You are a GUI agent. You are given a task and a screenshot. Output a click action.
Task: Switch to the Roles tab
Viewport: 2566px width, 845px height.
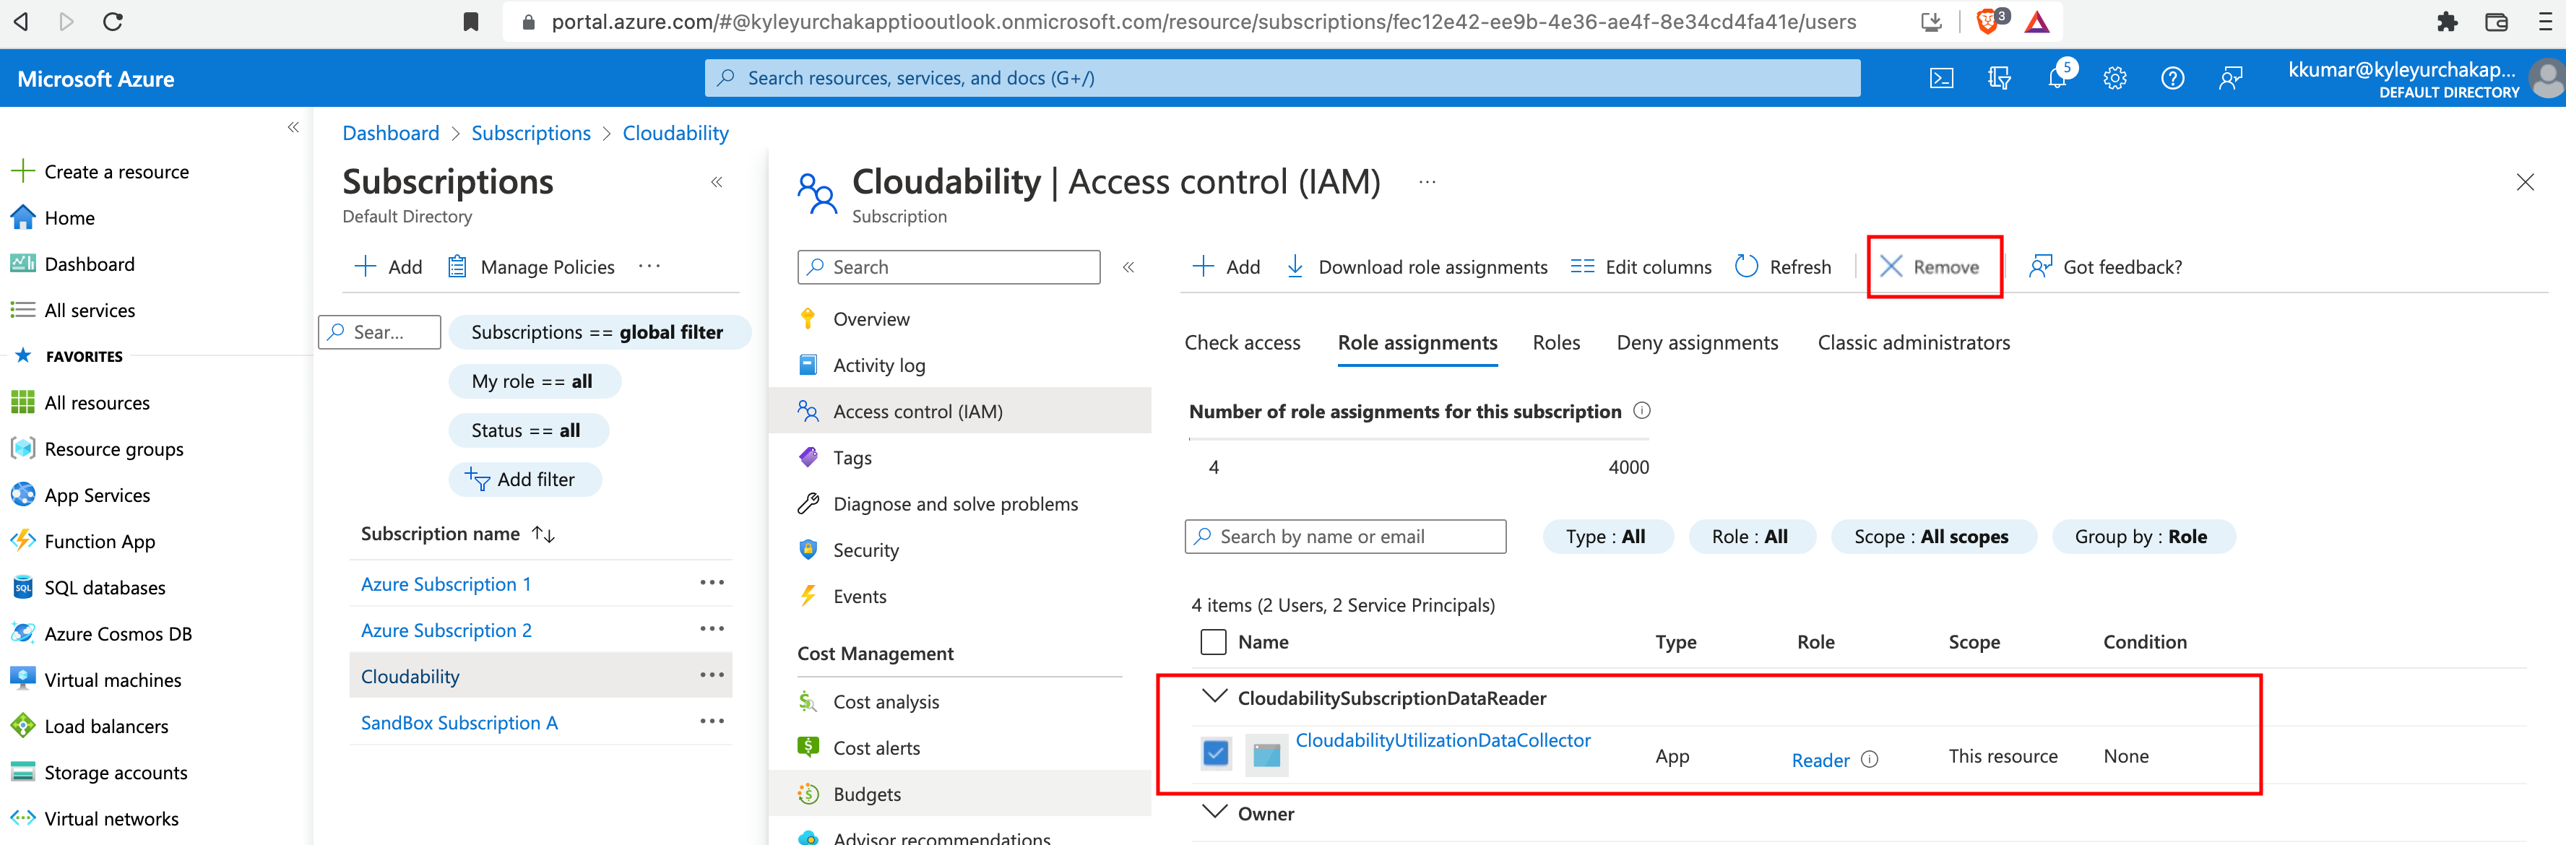pyautogui.click(x=1556, y=342)
